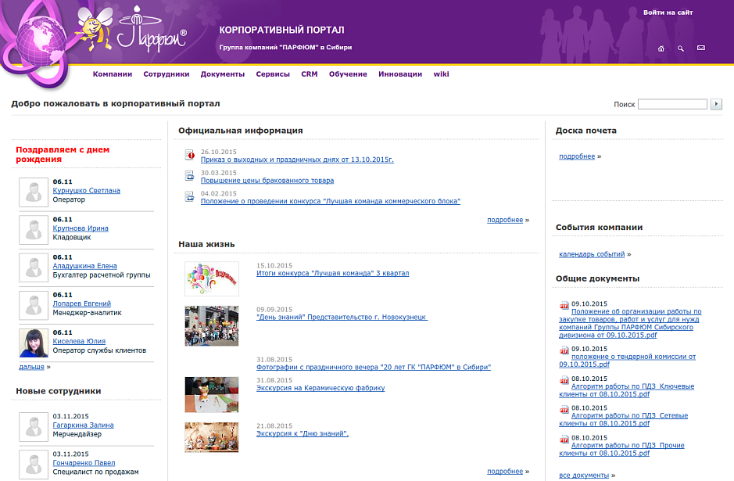Open the Аладушкина Елена profile link
734x481 pixels.
click(84, 266)
